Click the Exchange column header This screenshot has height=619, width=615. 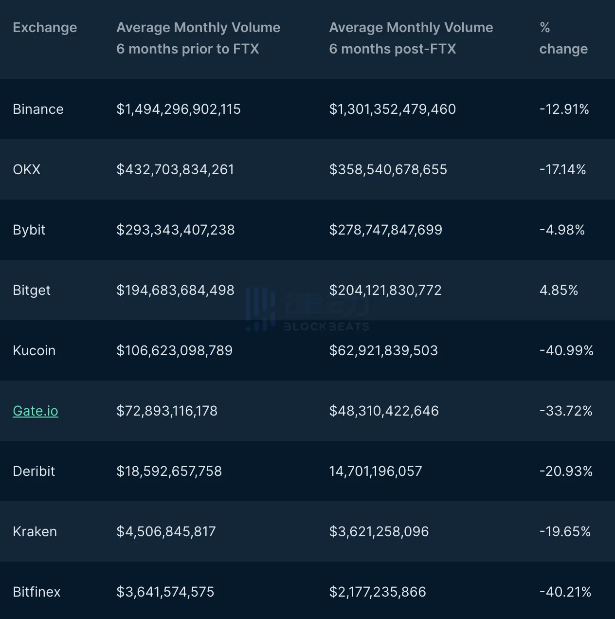tap(45, 28)
